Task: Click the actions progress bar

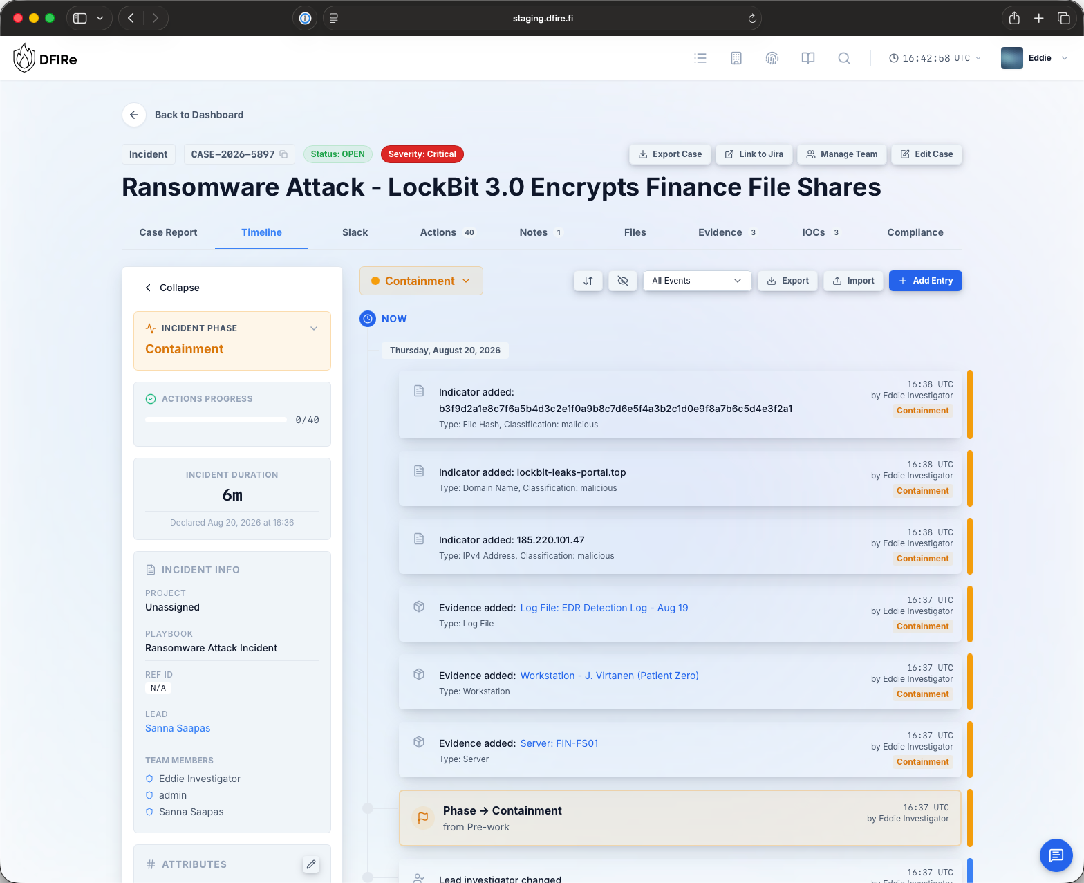Action: pos(216,420)
